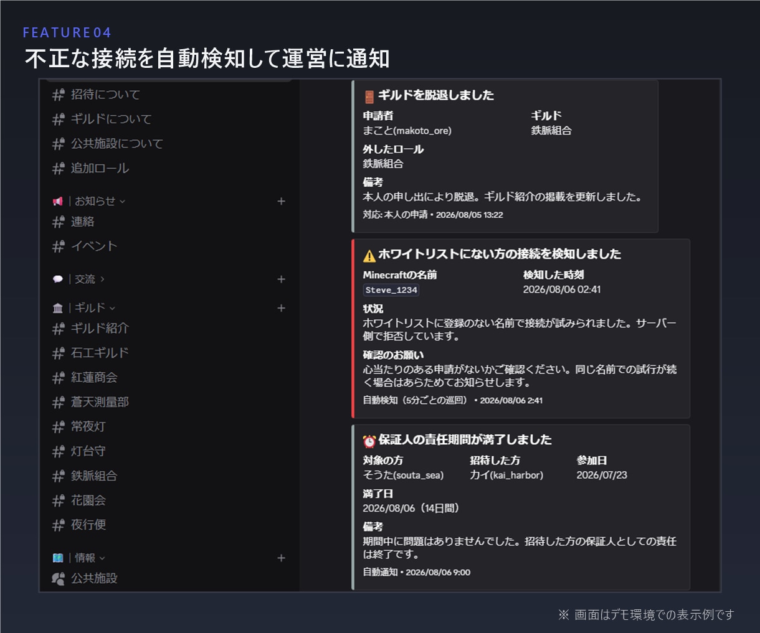Click the door icon in ギルドを脱退しました title
This screenshot has height=633, width=760.
click(369, 96)
